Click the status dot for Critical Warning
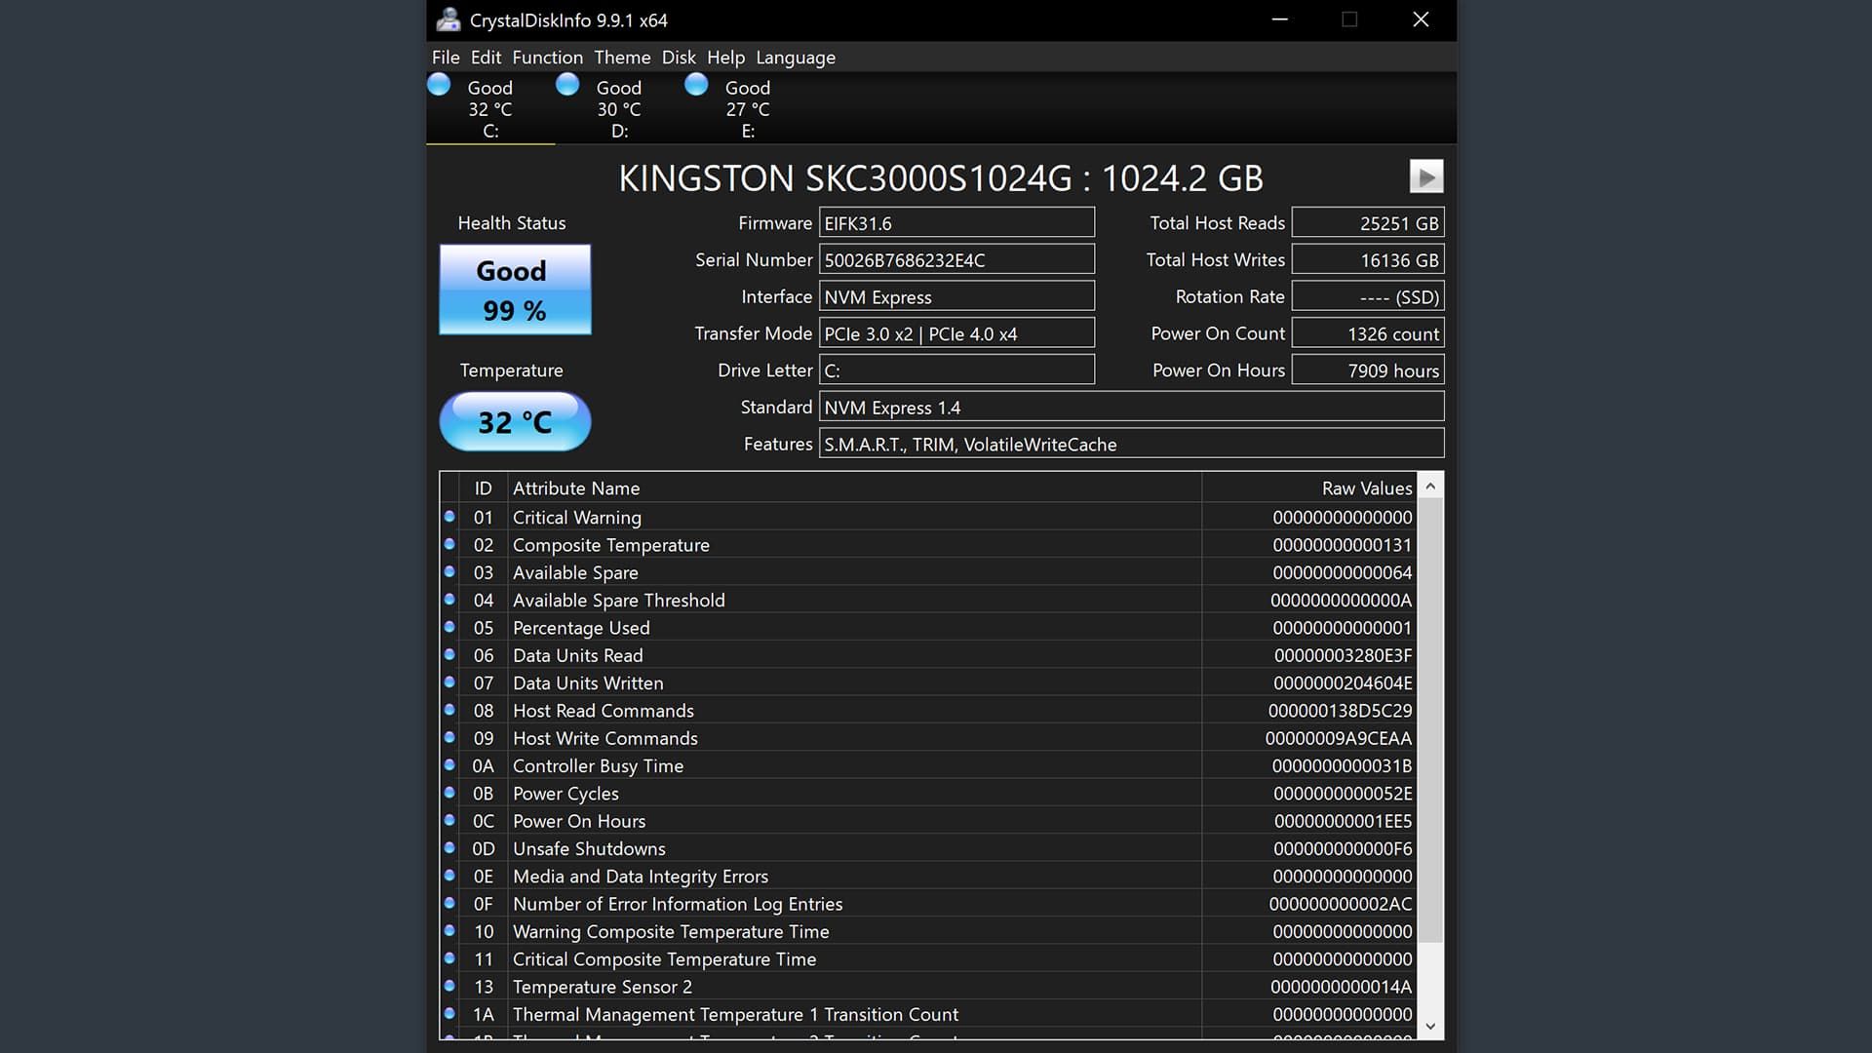Viewport: 1872px width, 1053px height. [x=449, y=517]
